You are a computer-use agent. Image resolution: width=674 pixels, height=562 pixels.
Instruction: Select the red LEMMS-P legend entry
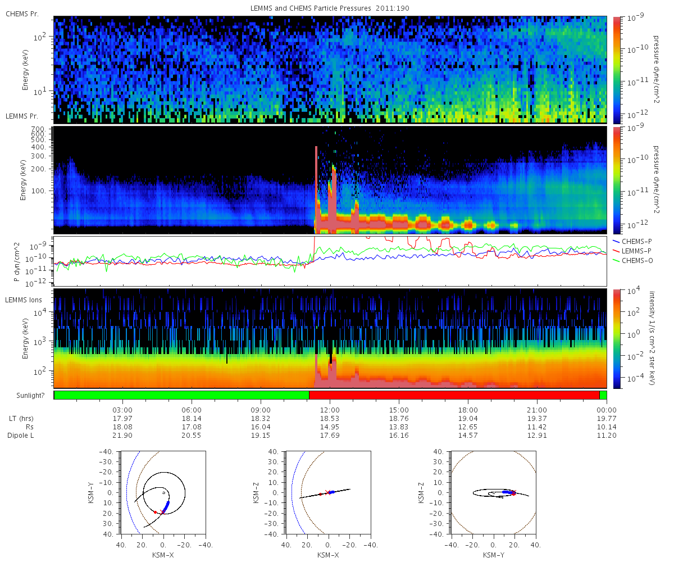(632, 250)
